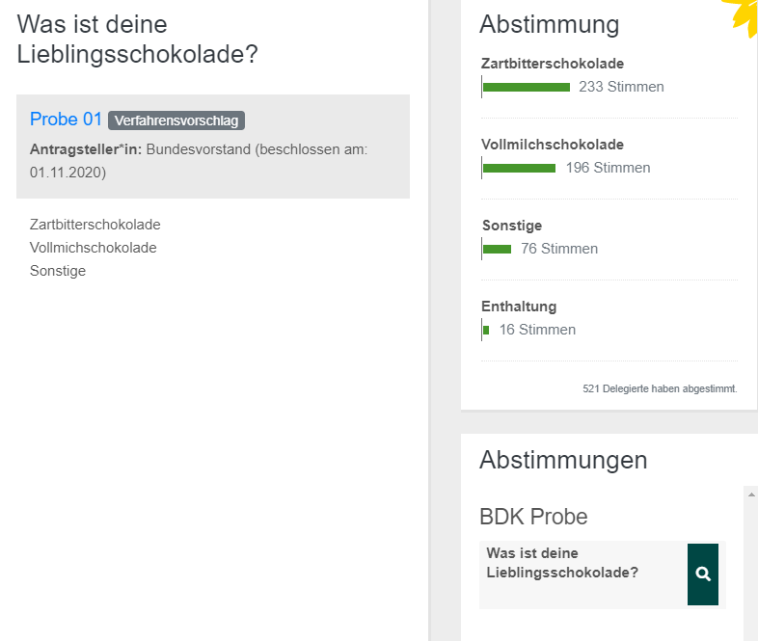Image resolution: width=758 pixels, height=641 pixels.
Task: Click scrollbar up arrow in Abstimmungen panel
Action: (x=751, y=494)
